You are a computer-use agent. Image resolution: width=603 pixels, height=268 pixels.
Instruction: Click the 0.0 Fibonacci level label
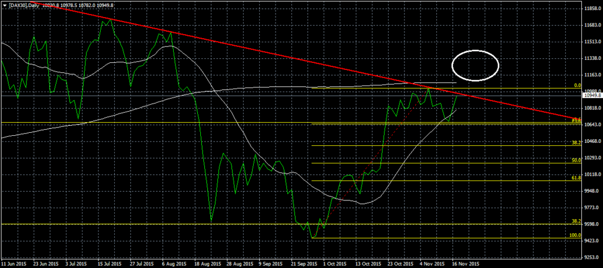coord(577,85)
